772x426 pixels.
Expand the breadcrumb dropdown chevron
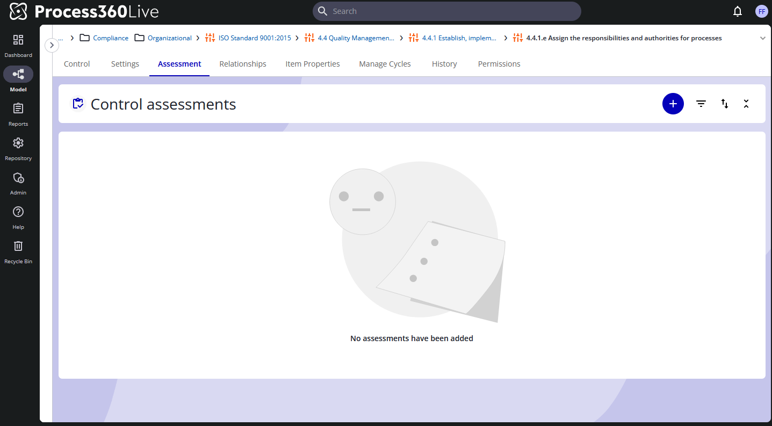click(x=763, y=38)
